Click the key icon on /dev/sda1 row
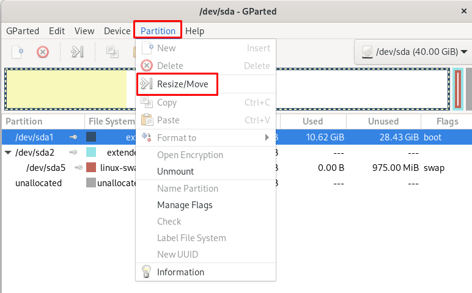472x293 pixels. [x=73, y=137]
